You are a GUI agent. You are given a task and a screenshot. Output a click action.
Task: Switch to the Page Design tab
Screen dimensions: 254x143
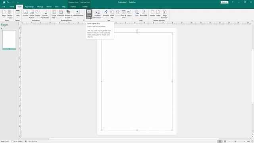click(x=29, y=7)
